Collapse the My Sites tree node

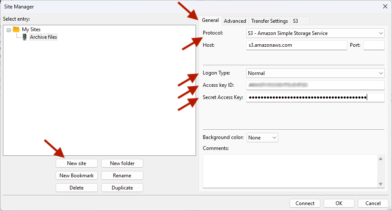point(9,29)
